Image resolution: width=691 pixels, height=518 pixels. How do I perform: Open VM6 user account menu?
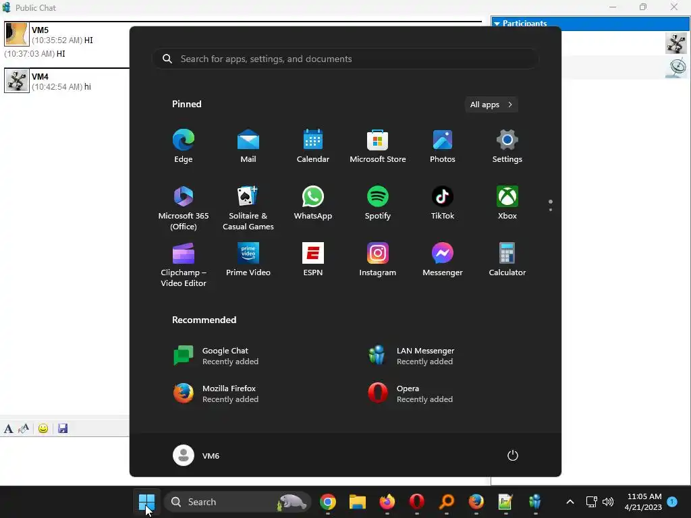[196, 455]
